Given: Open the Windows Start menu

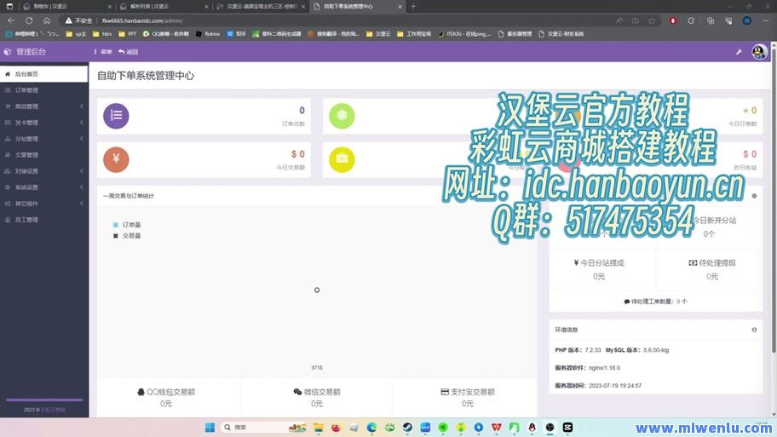Looking at the screenshot, I should point(210,427).
